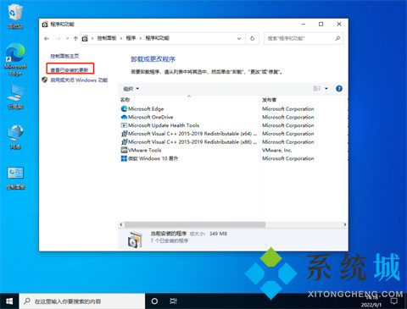The width and height of the screenshot is (407, 309).
Task: Click the horizontal scrollbar thumb
Action: point(195,224)
